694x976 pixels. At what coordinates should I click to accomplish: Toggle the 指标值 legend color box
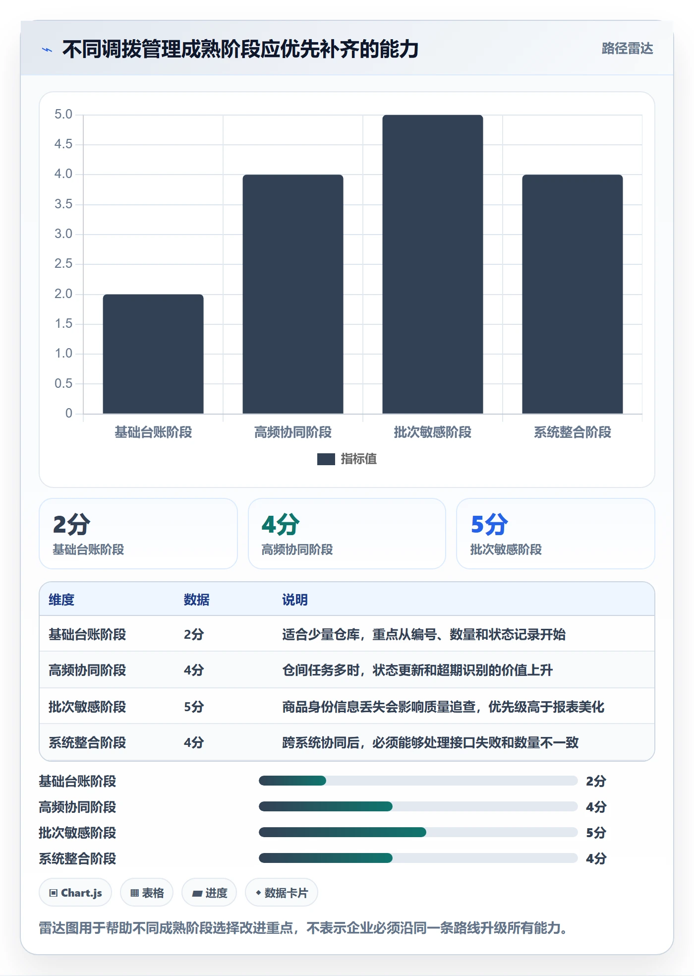click(x=326, y=459)
